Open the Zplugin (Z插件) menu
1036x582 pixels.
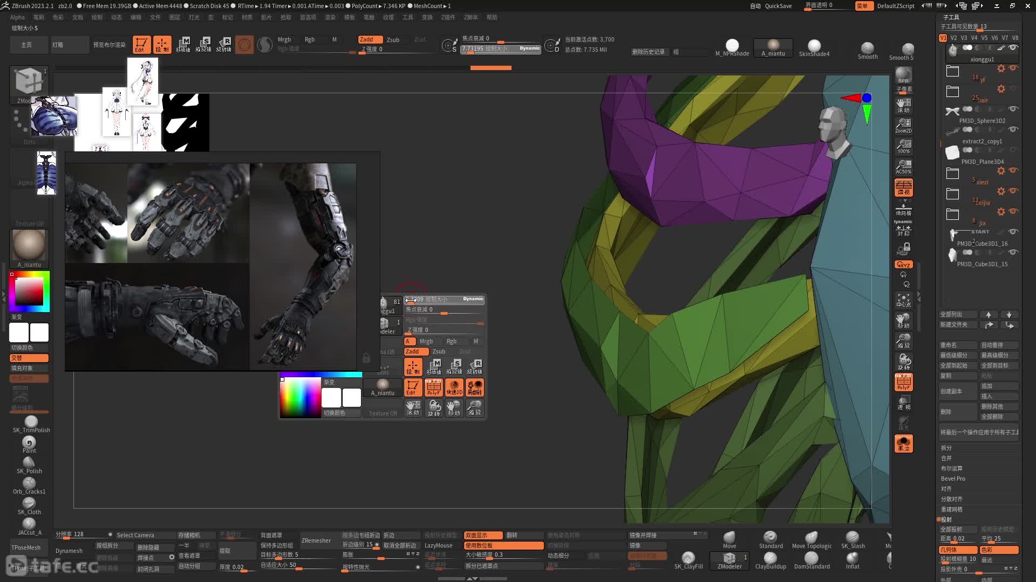click(x=448, y=17)
